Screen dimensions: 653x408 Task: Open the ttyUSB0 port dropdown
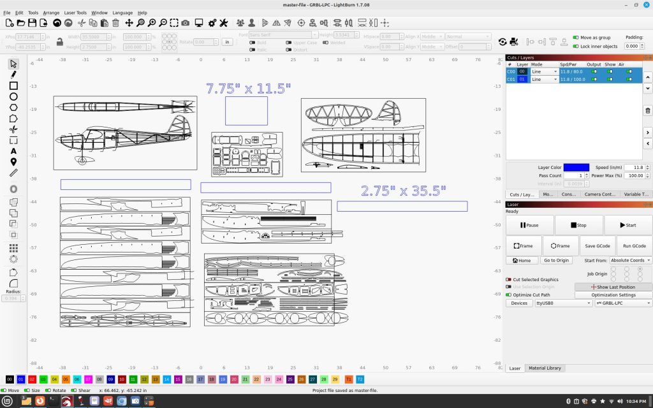coord(563,303)
